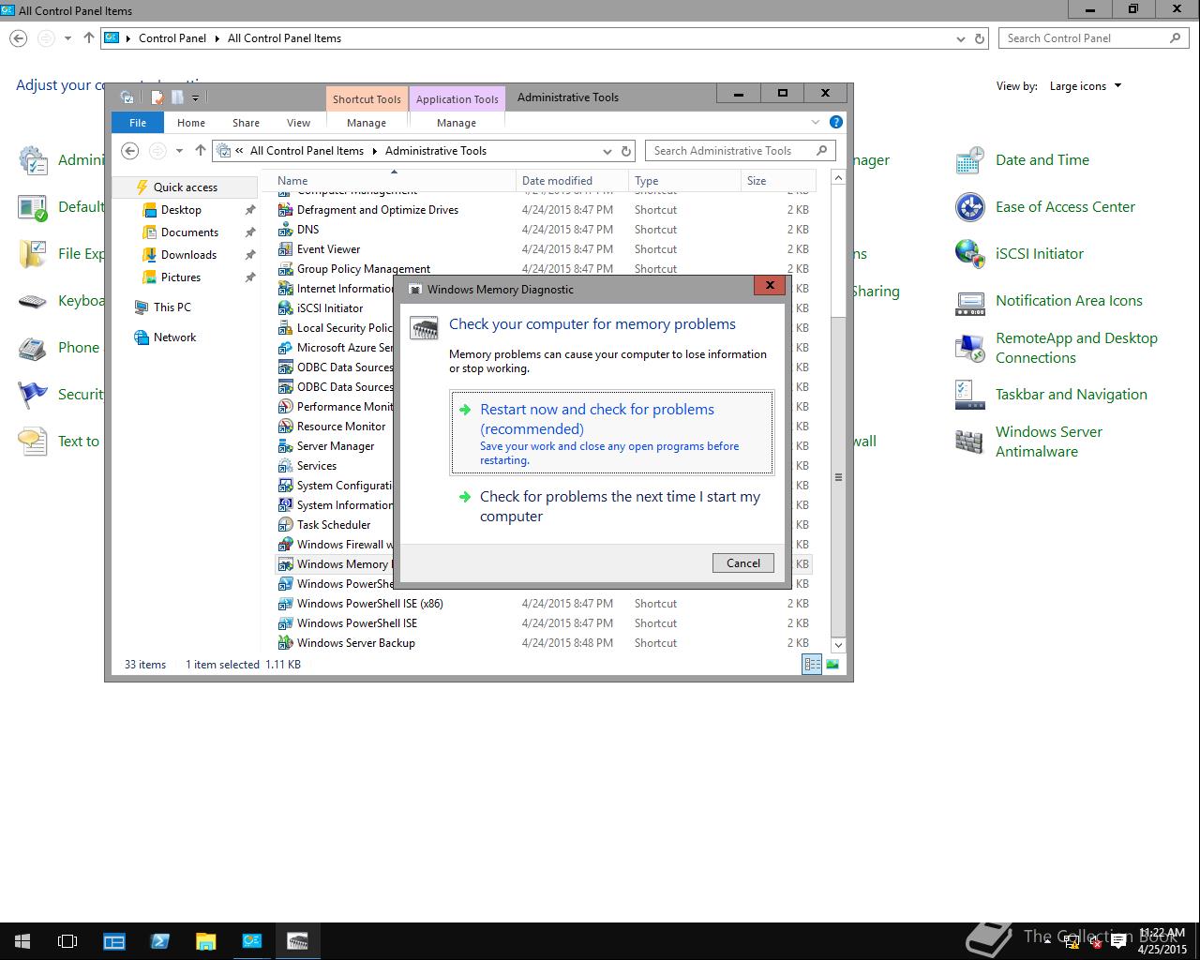Select Pictures in the navigation pane

(x=181, y=277)
